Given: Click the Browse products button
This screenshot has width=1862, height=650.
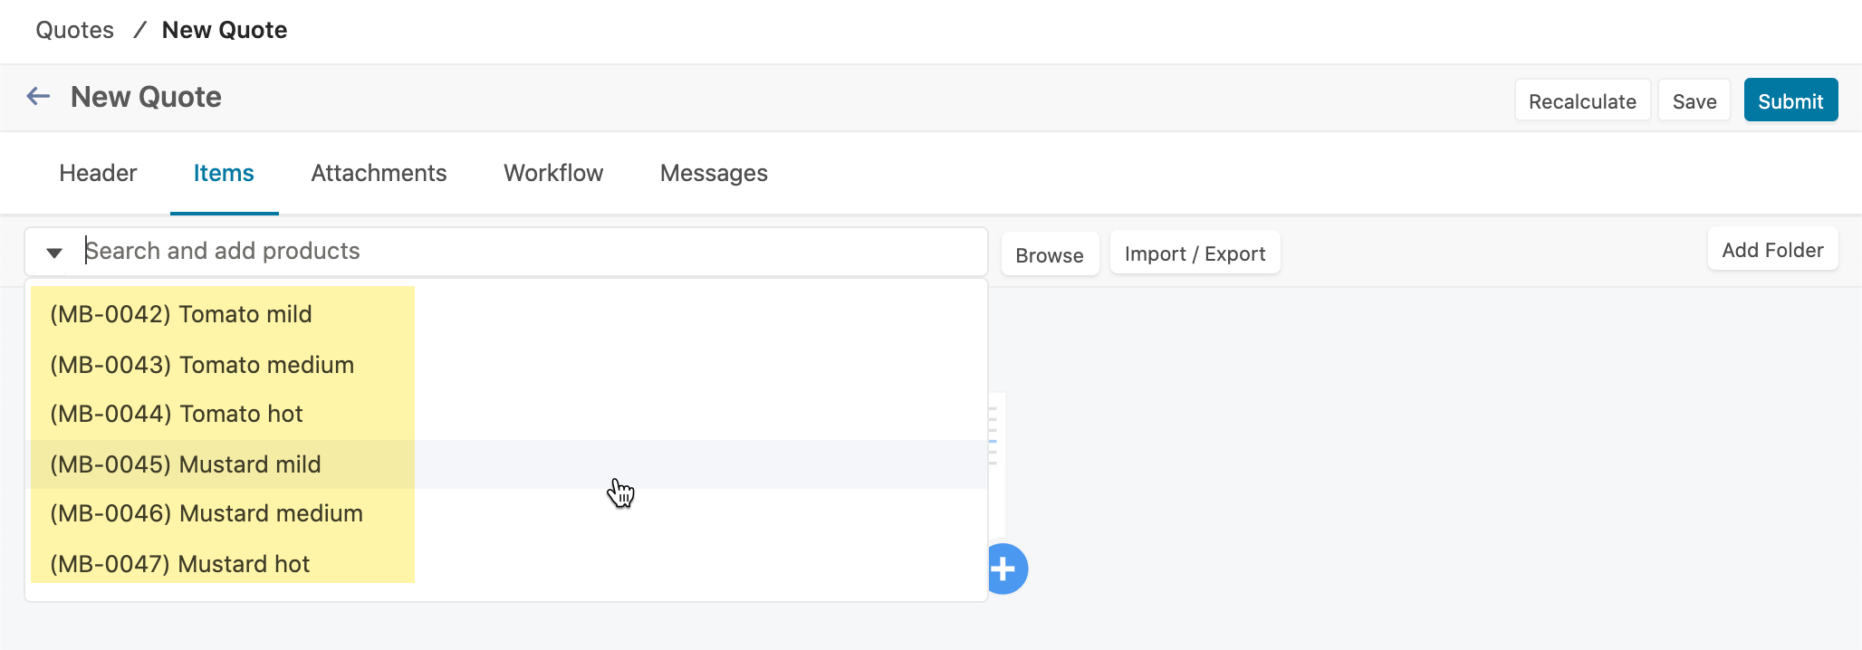Looking at the screenshot, I should click(1049, 254).
